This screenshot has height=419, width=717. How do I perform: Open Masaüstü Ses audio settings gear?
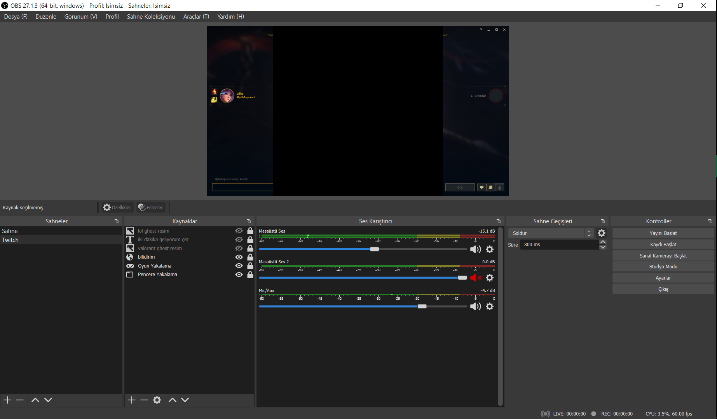pyautogui.click(x=490, y=249)
